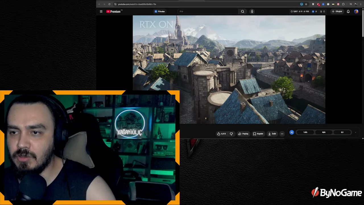Viewport: 364px width, 205px height.
Task: Click the shield extension icon in toolbar
Action: tap(313, 4)
